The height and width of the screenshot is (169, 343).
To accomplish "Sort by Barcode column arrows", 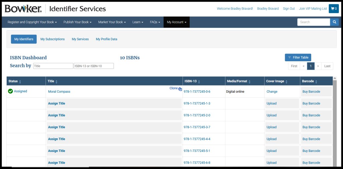I will pyautogui.click(x=316, y=81).
